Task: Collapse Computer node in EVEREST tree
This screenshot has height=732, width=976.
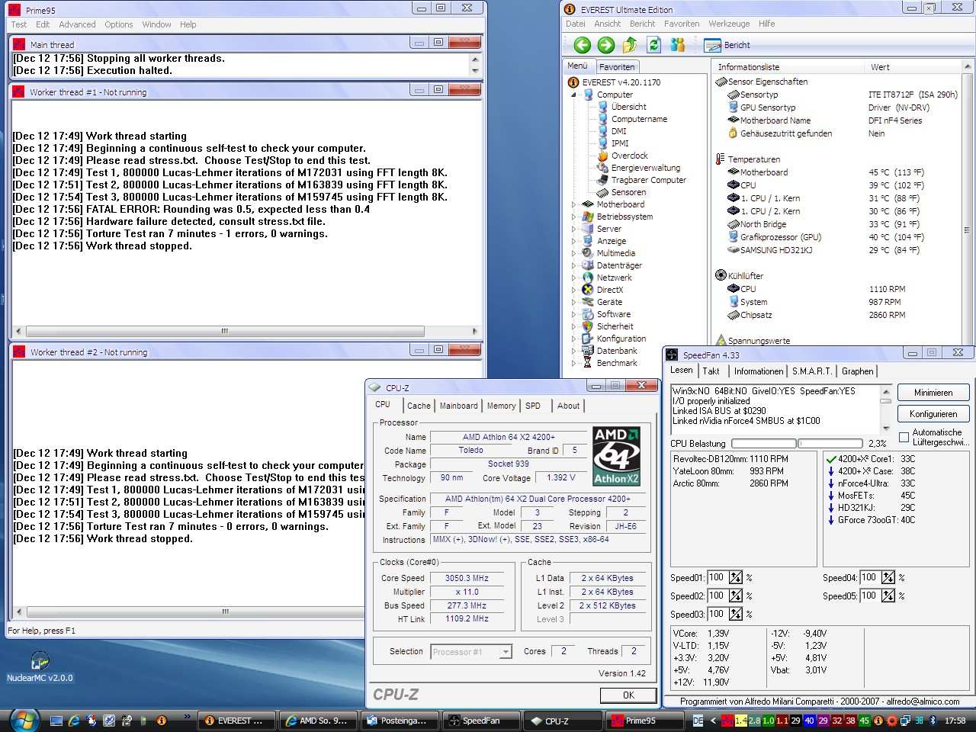Action: [x=574, y=95]
